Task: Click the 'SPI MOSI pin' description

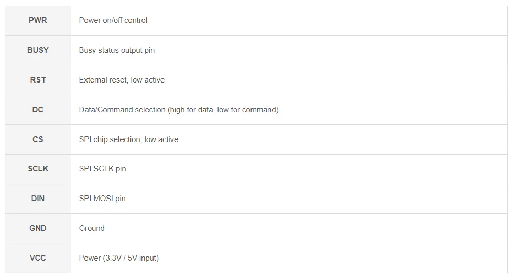Action: click(x=102, y=199)
